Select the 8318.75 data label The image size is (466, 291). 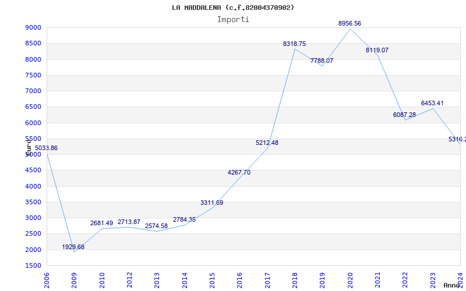[x=294, y=44]
